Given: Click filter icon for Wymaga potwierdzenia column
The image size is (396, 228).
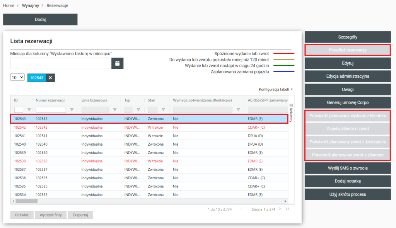Looking at the screenshot, I should (x=238, y=110).
